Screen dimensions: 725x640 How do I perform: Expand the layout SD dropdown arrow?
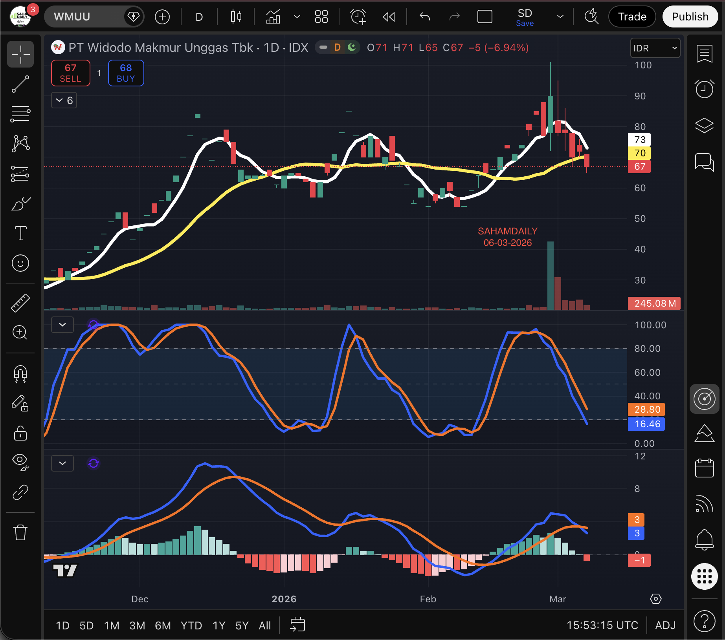point(560,17)
